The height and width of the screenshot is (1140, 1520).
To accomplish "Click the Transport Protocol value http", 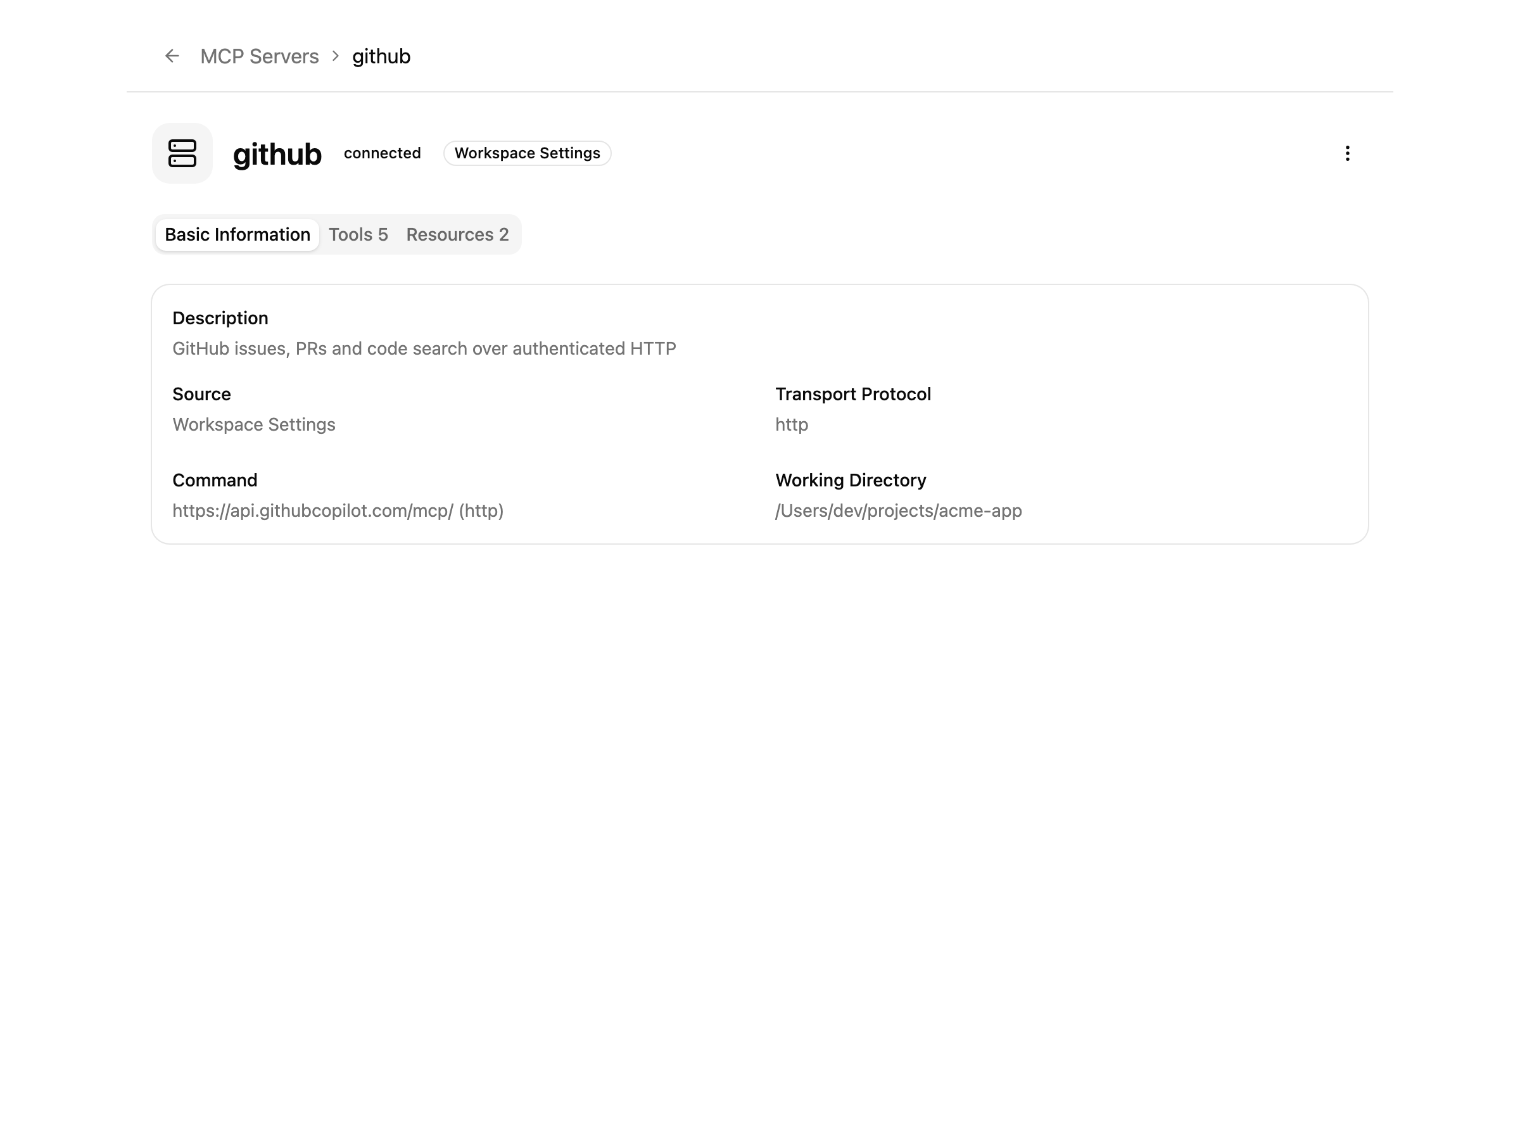I will (x=792, y=425).
